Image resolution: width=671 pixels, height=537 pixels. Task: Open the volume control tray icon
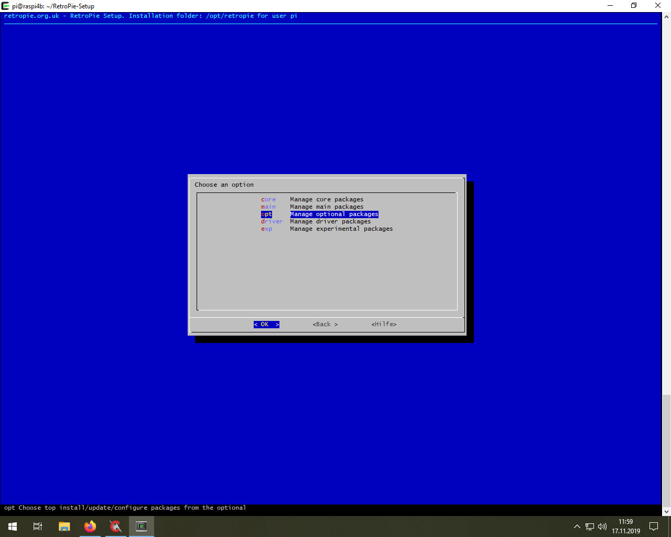pos(602,527)
